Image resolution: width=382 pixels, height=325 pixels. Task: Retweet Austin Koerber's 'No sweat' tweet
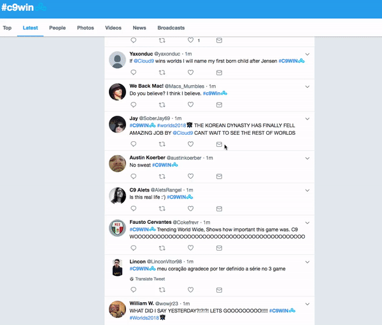click(162, 176)
